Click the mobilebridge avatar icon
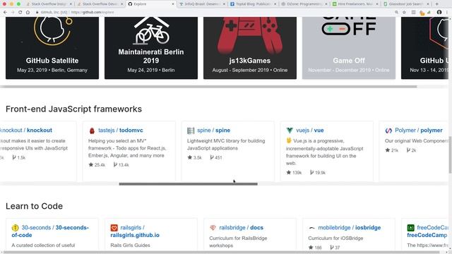Viewport: 452px width, 254px height. pyautogui.click(x=311, y=228)
